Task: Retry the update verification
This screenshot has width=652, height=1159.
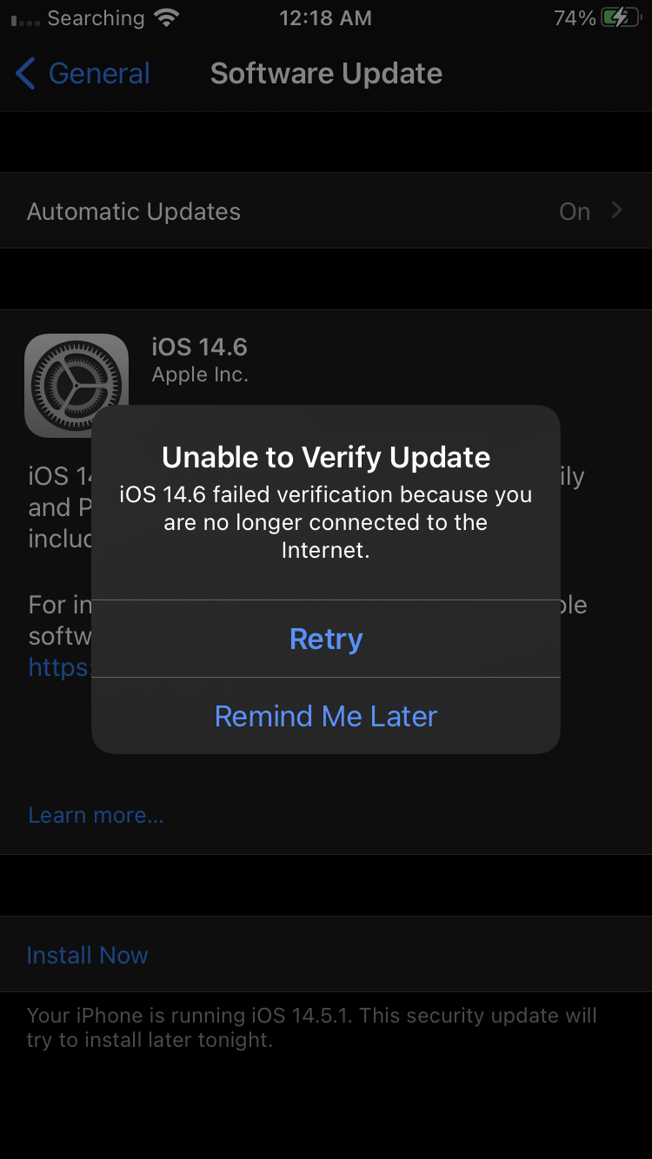Action: [x=326, y=639]
